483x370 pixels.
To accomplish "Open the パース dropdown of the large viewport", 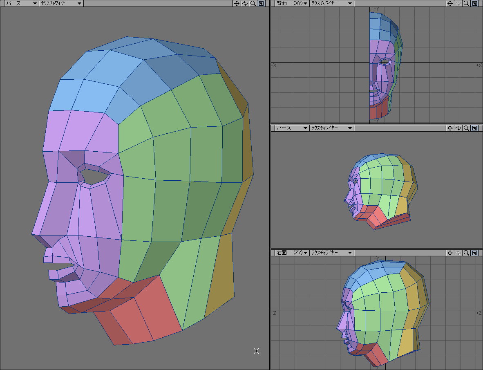I will pos(20,3).
